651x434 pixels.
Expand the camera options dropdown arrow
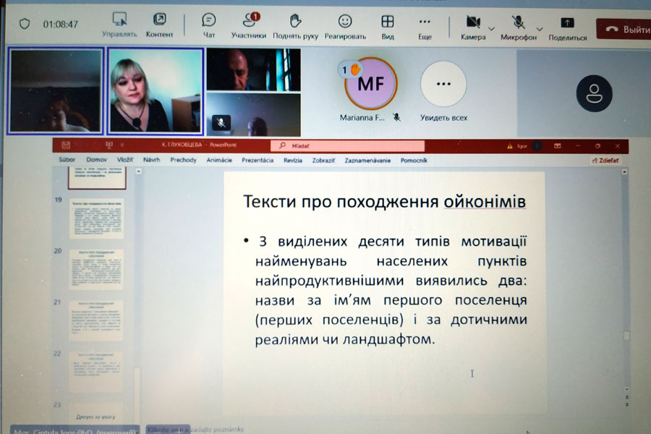(492, 29)
